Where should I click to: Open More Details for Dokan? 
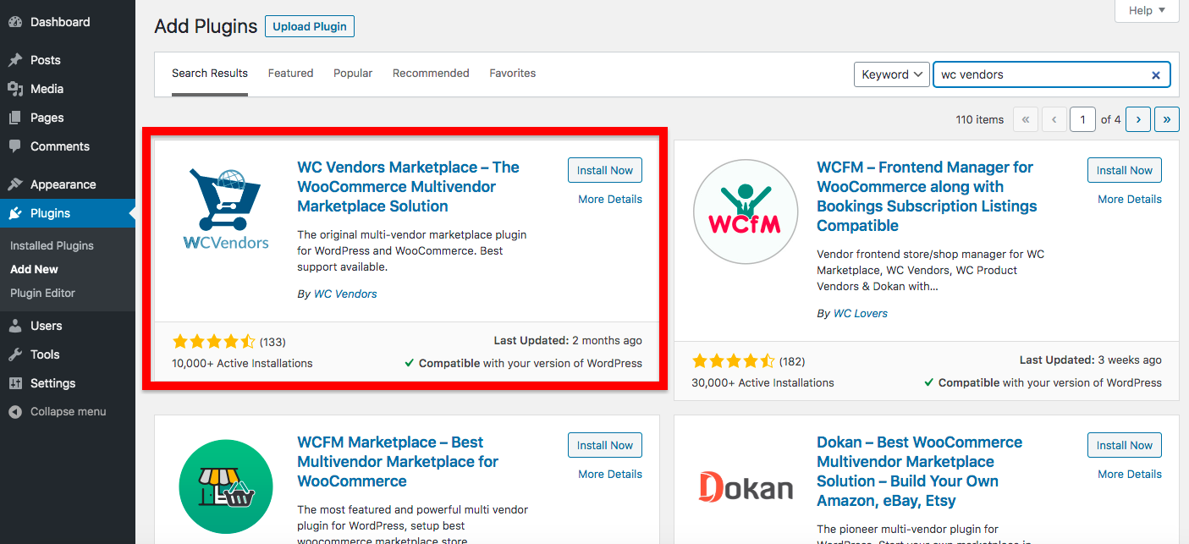click(1130, 475)
